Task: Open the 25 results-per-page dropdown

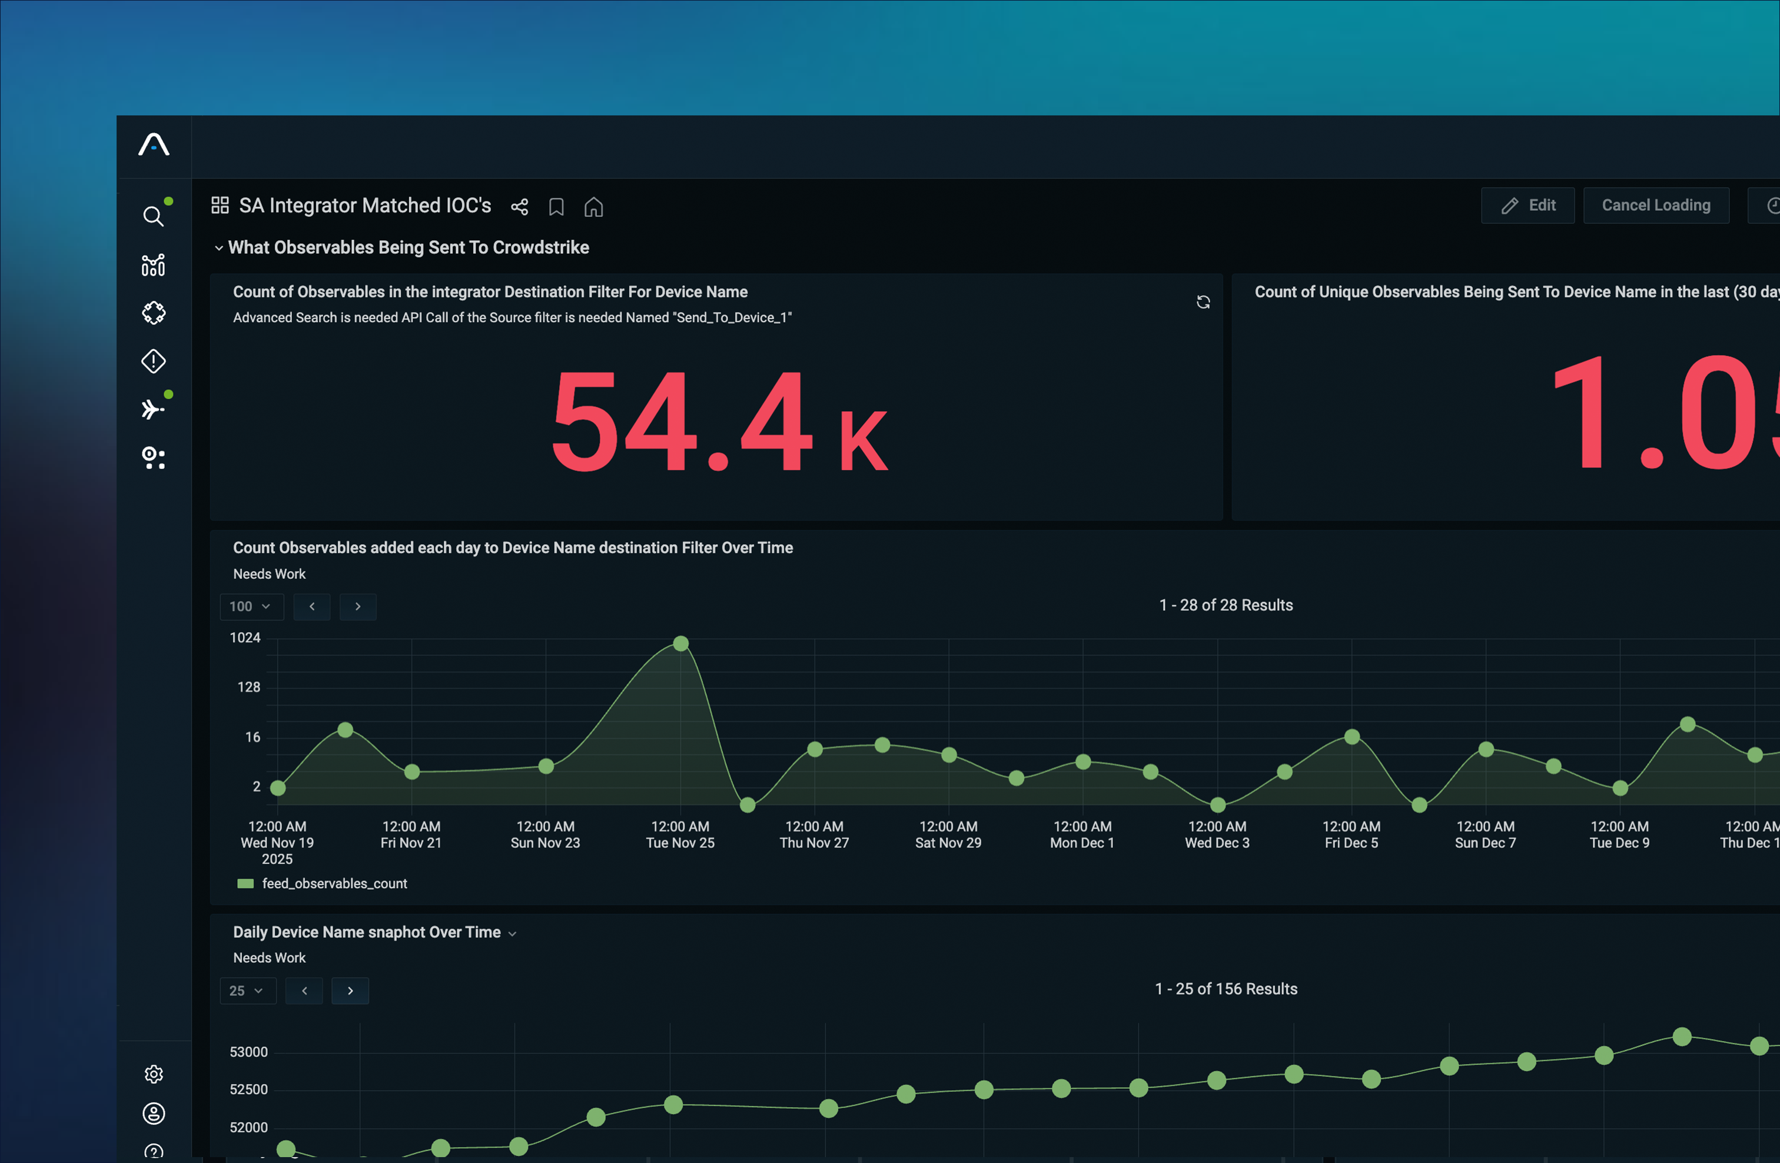Action: [x=248, y=991]
